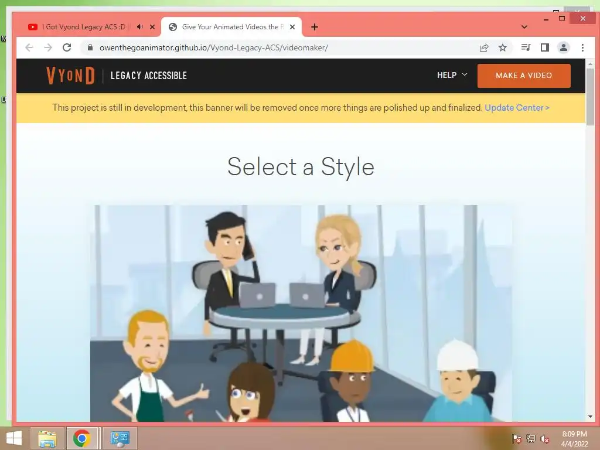Open the 'Update Center >' link
The image size is (600, 450).
[x=517, y=108]
